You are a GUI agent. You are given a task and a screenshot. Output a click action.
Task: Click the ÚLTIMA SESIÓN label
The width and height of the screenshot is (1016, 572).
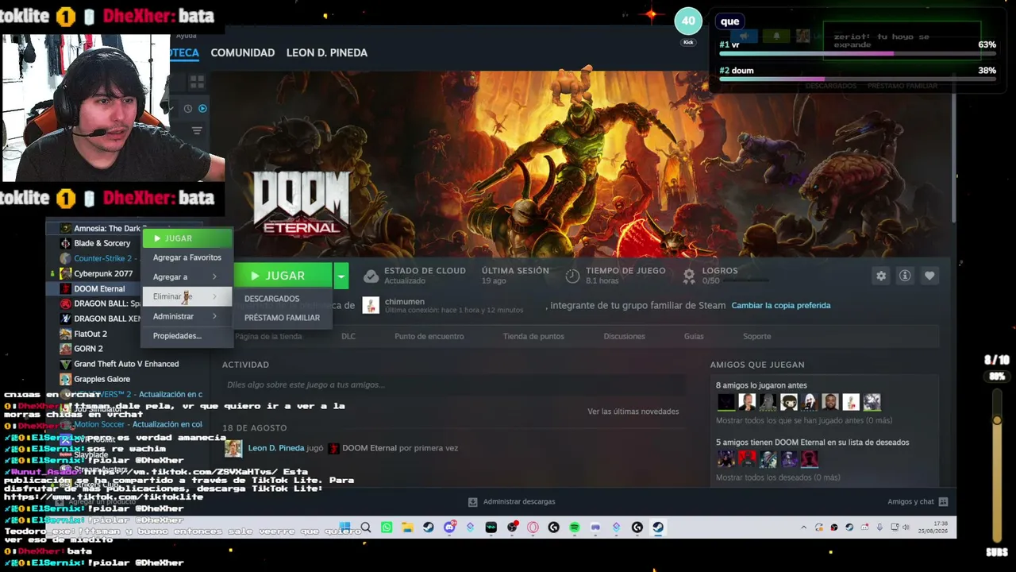coord(515,271)
